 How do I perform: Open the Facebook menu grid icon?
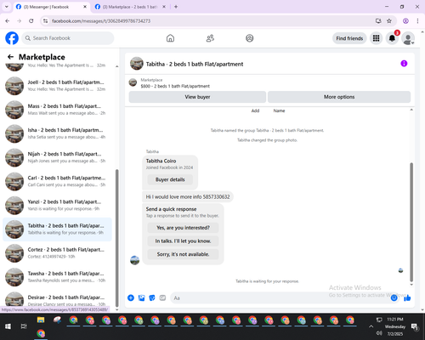pos(376,38)
